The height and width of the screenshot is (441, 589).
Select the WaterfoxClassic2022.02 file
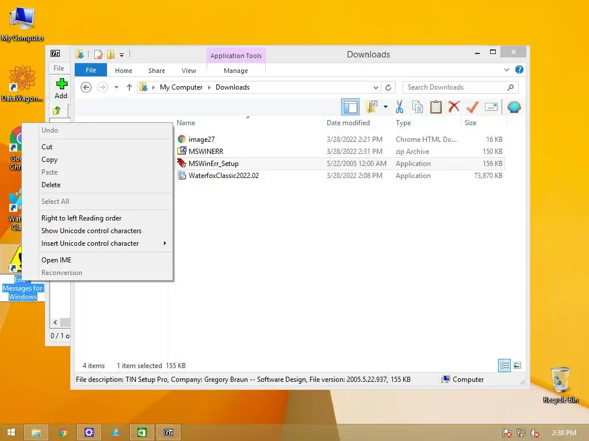340,176
